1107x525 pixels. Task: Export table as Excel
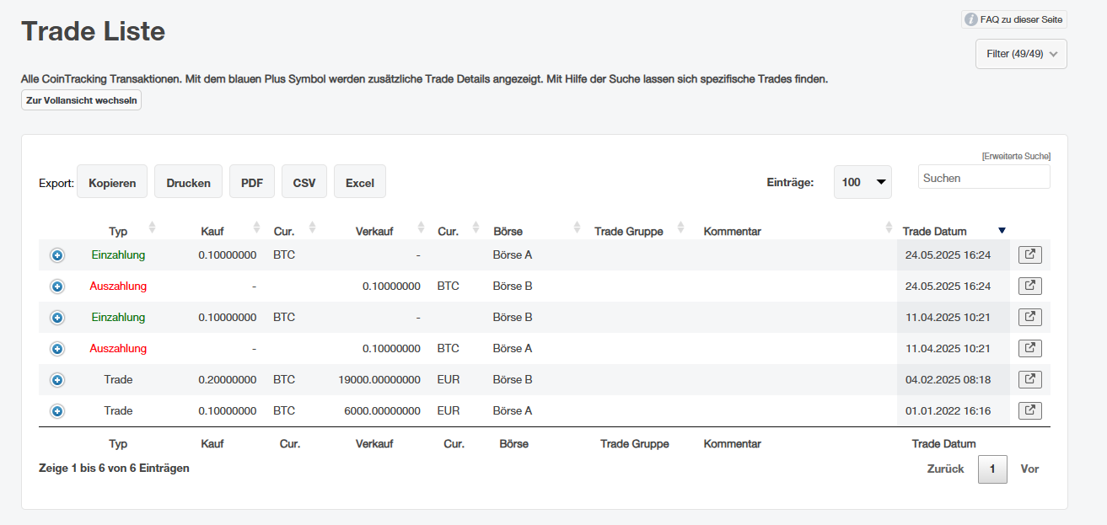tap(360, 182)
